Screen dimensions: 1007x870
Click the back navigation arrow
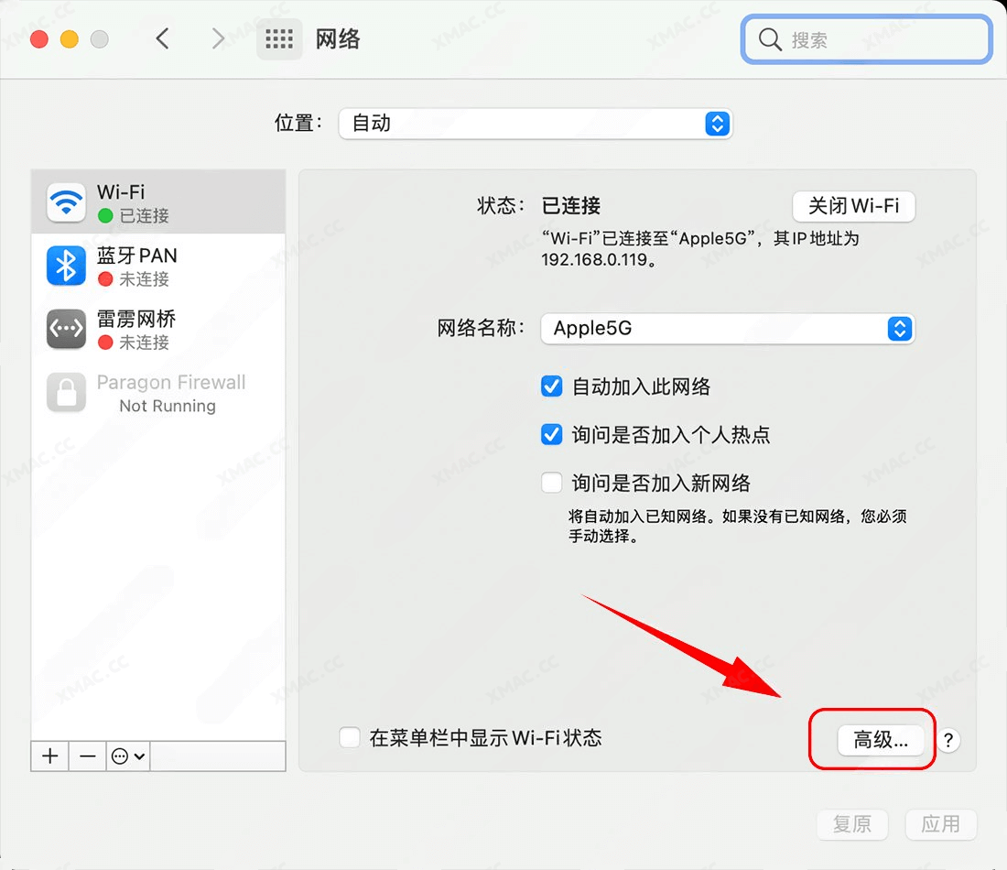[162, 38]
